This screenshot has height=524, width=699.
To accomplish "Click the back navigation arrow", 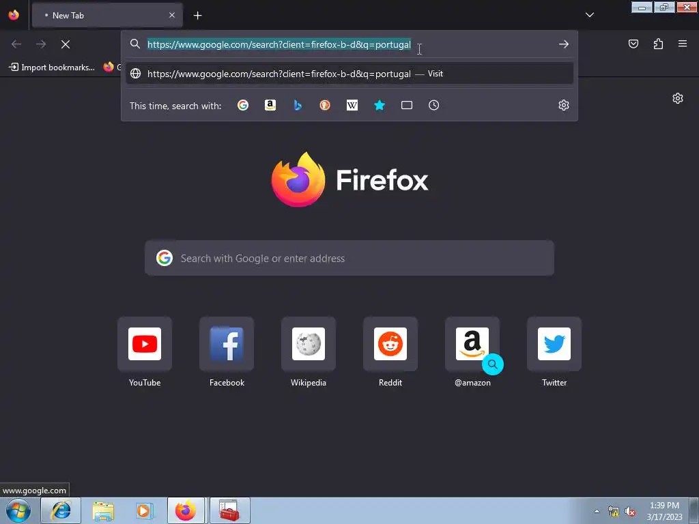I will [x=16, y=44].
